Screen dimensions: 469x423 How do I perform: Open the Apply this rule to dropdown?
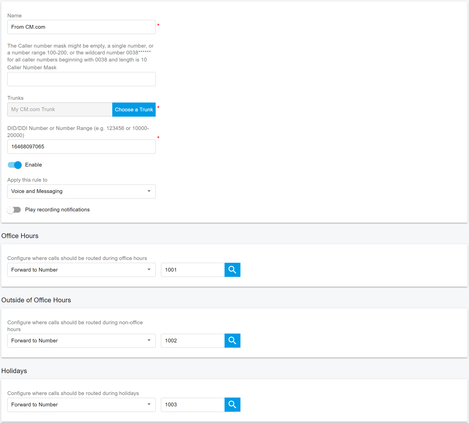pos(81,191)
